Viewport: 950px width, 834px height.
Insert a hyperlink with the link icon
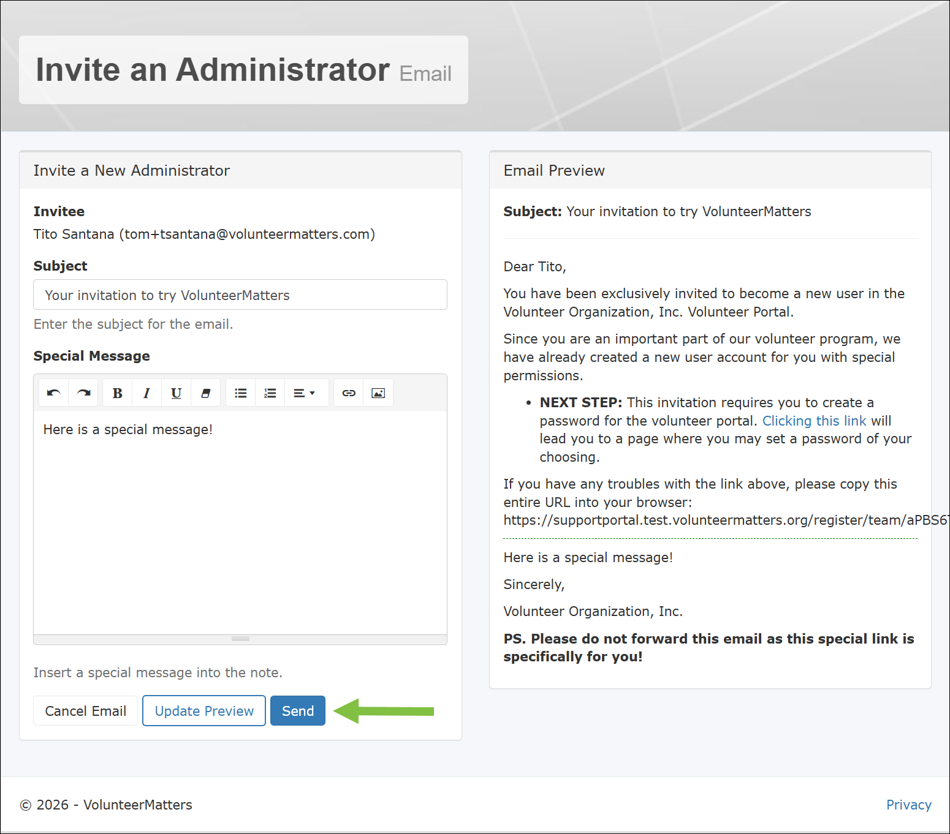pos(349,393)
